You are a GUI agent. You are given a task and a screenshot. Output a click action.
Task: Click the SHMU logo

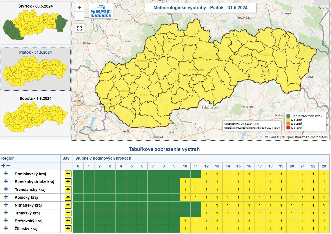tap(101, 11)
